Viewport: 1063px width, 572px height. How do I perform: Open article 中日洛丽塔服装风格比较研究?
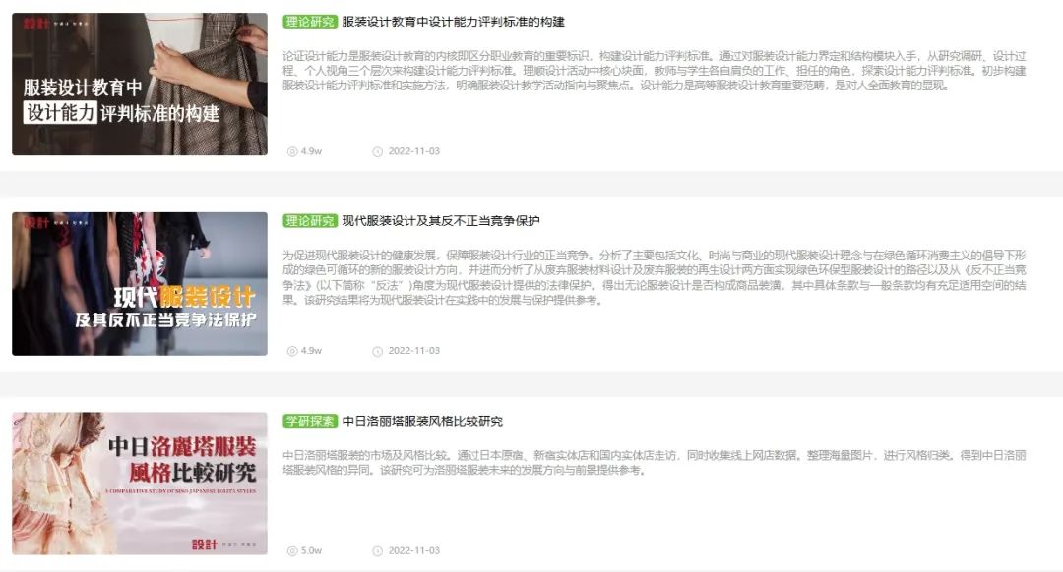click(x=422, y=421)
